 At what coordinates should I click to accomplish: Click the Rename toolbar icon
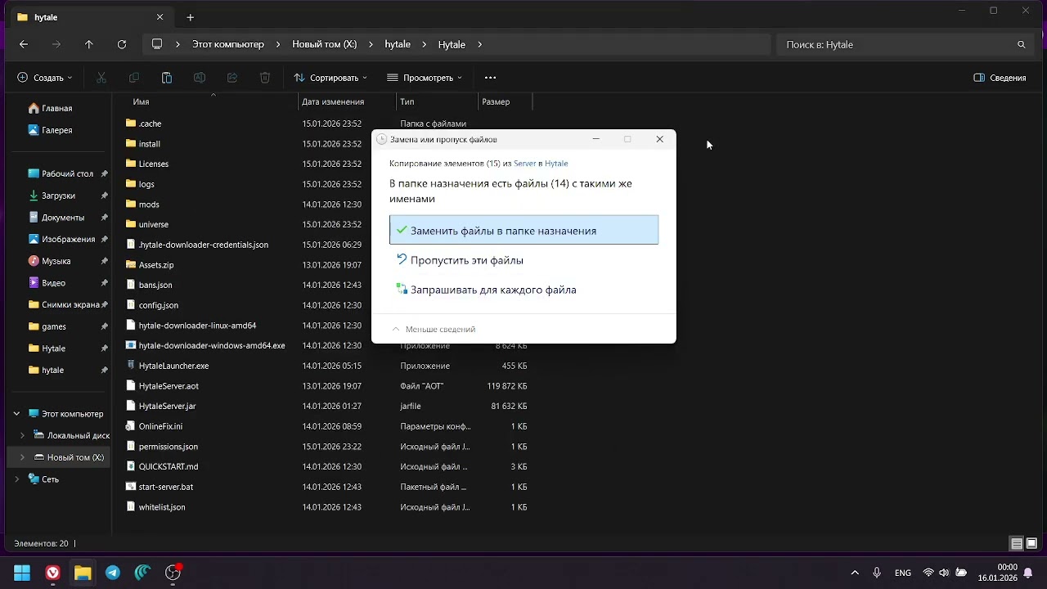coord(200,78)
